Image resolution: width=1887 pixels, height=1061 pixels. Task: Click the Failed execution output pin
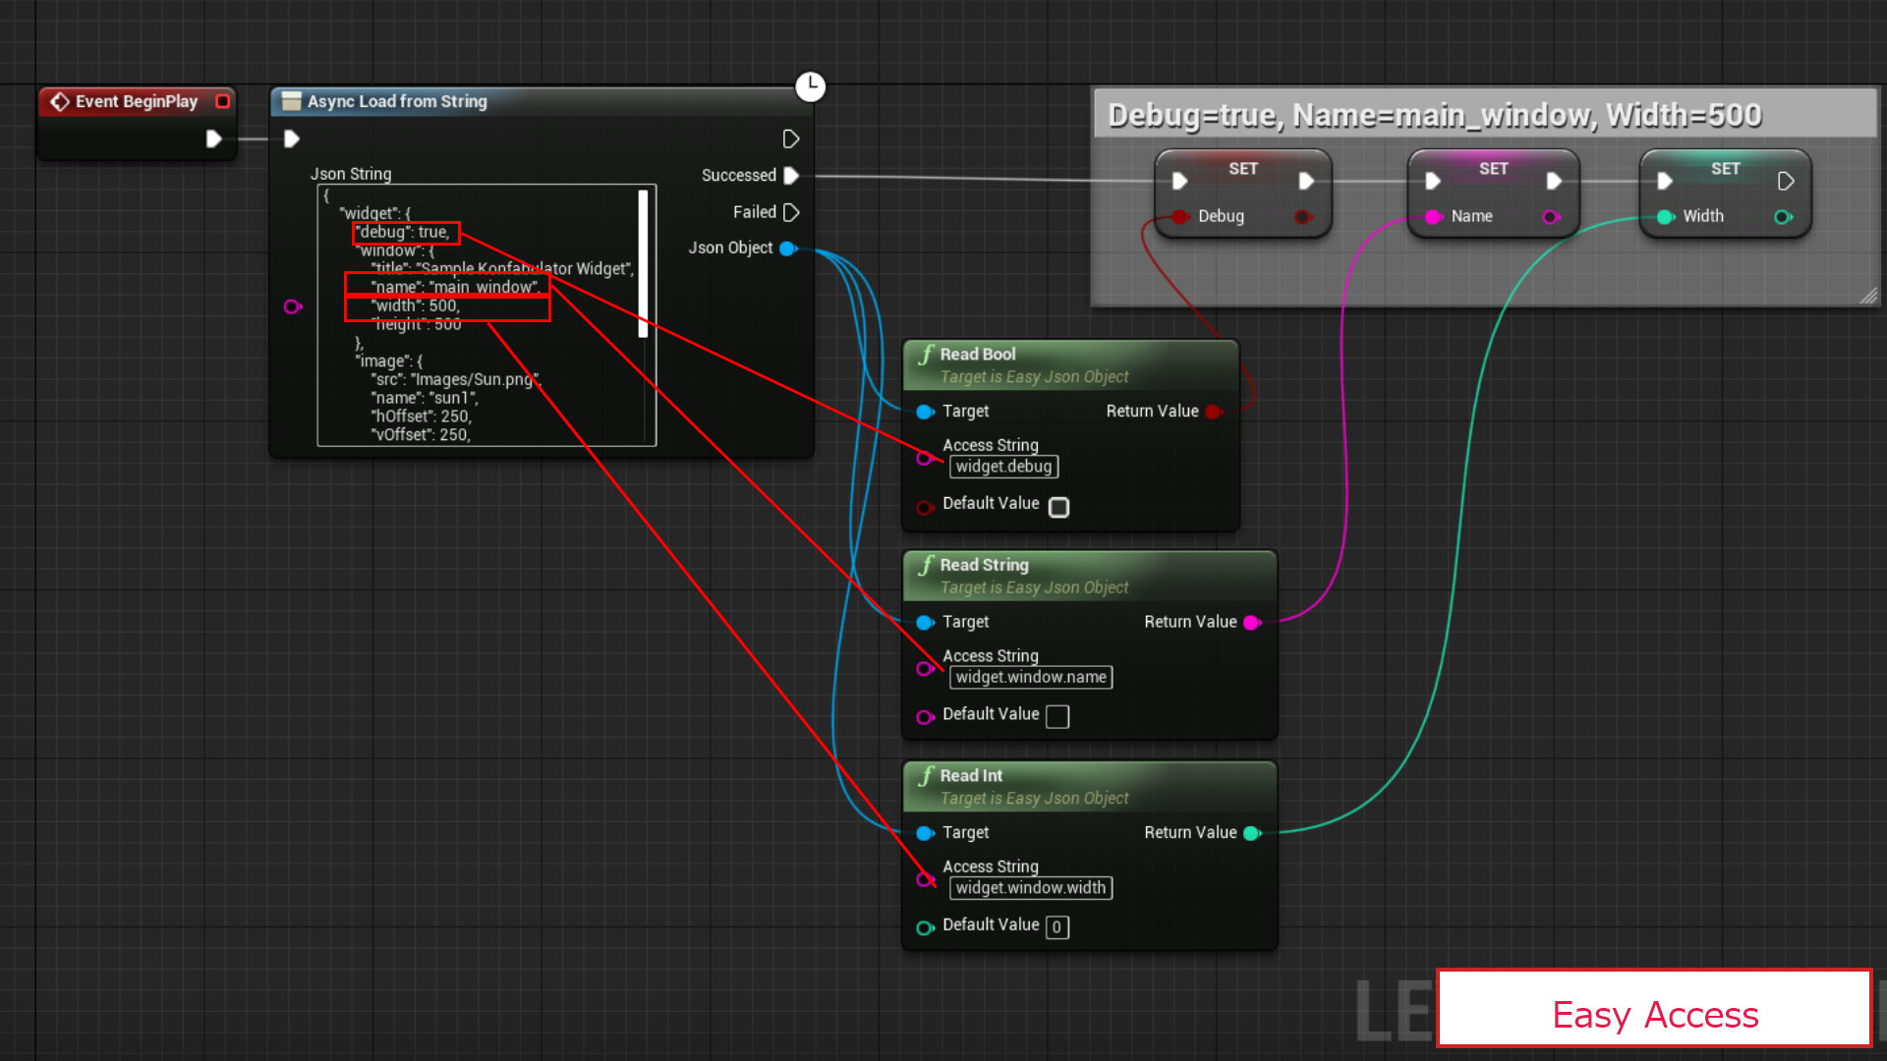click(791, 212)
